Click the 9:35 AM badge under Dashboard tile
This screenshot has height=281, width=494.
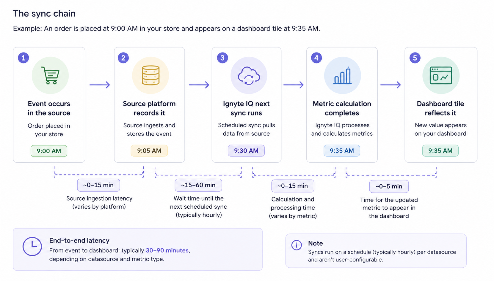(440, 150)
